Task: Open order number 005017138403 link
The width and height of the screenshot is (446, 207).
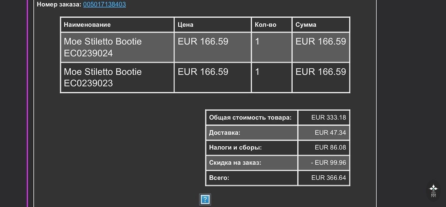Action: coord(104,5)
